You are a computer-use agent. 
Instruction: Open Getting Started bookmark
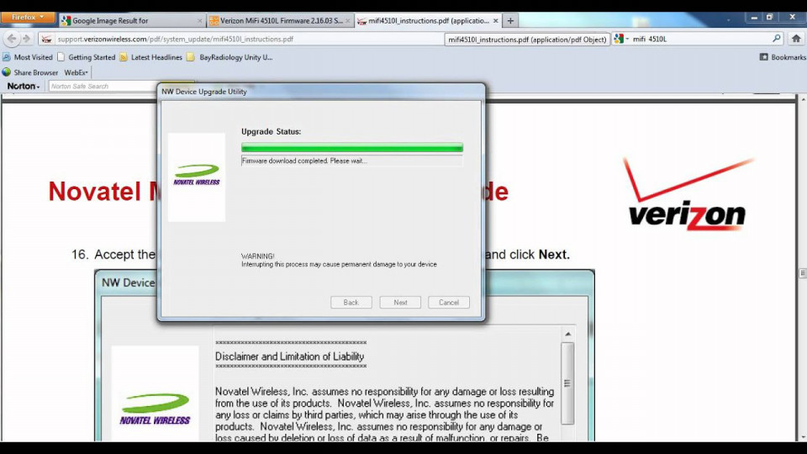click(x=87, y=57)
